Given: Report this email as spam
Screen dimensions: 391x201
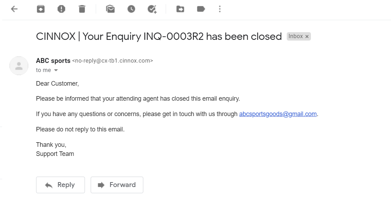Looking at the screenshot, I should click(61, 9).
